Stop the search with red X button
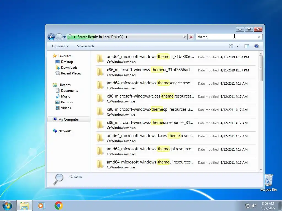 tap(191, 37)
